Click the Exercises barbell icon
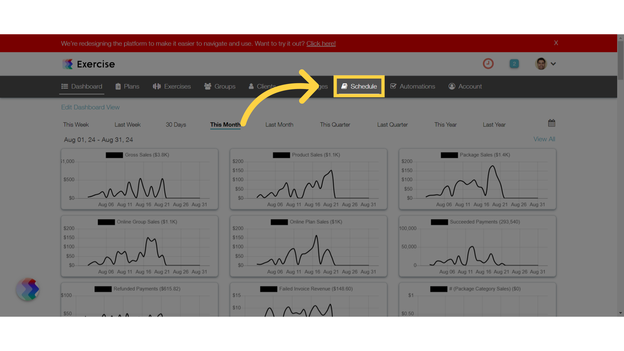This screenshot has width=624, height=351. pos(157,86)
